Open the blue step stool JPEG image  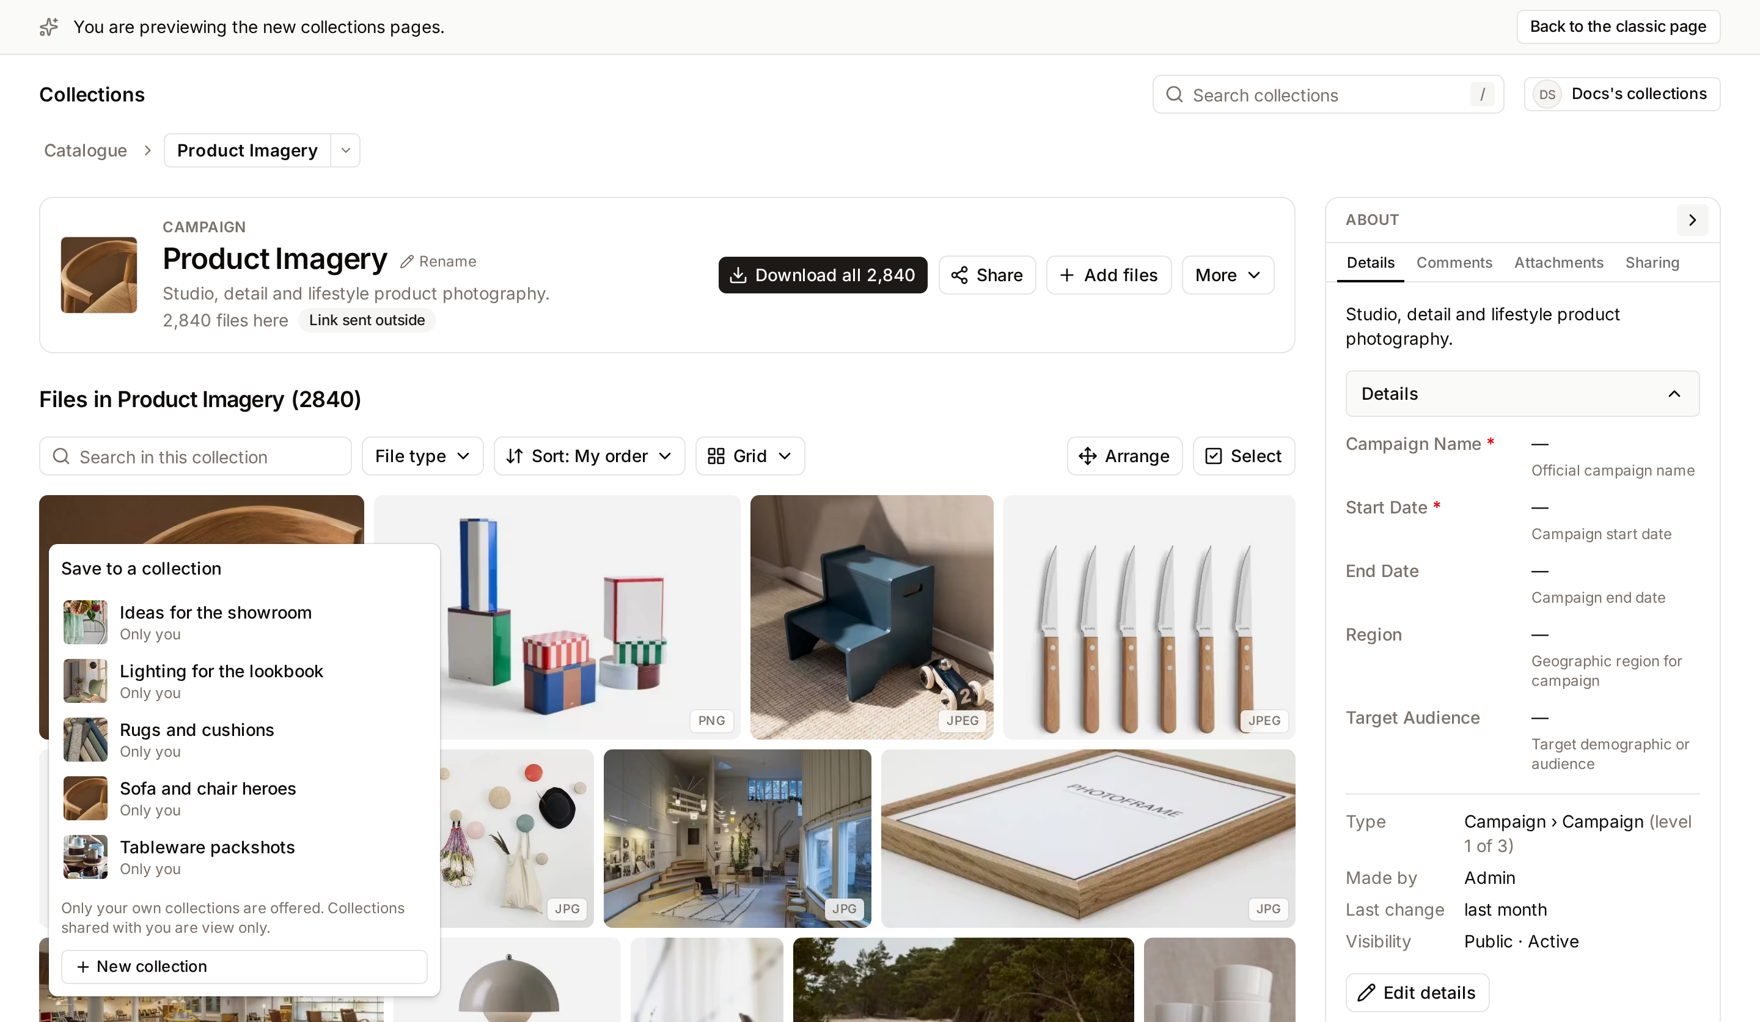pyautogui.click(x=871, y=617)
